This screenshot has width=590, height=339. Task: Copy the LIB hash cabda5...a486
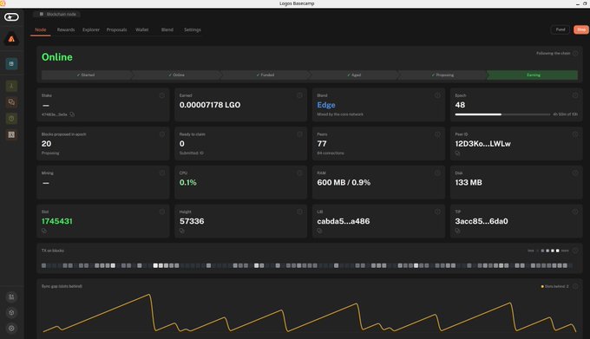click(319, 231)
